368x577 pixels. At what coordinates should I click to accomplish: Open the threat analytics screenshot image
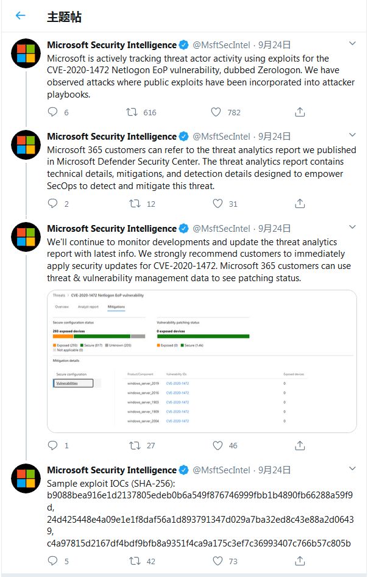point(202,360)
